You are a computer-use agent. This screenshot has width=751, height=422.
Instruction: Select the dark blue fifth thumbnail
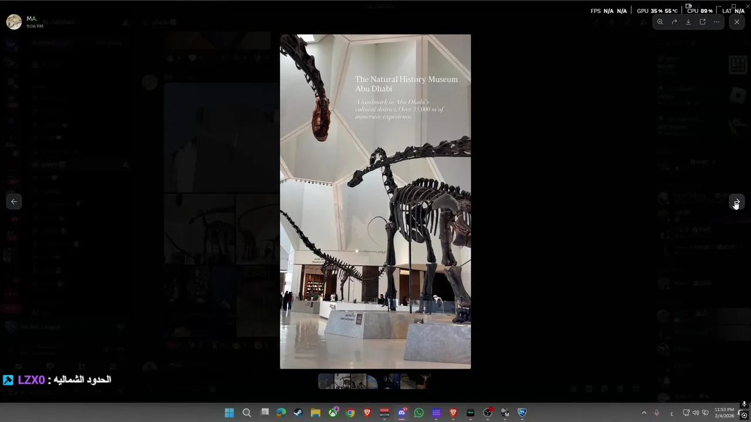(391, 382)
